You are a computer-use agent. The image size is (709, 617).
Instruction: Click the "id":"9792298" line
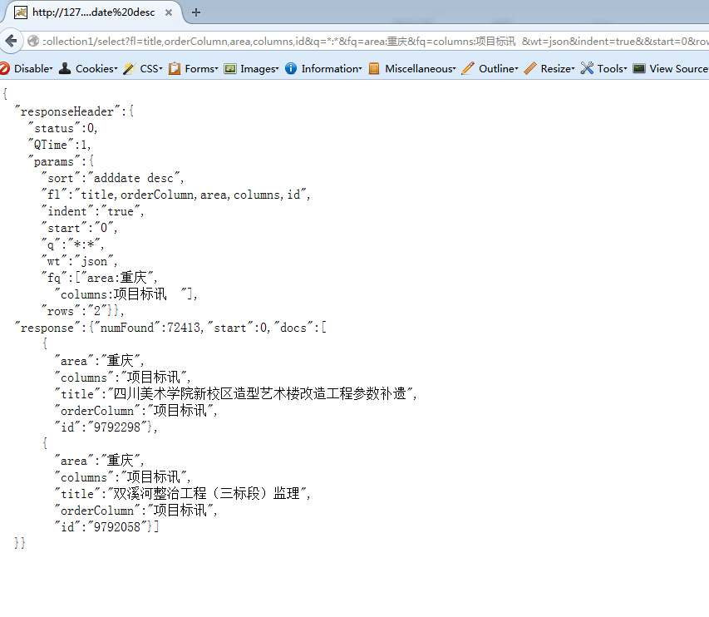coord(106,427)
